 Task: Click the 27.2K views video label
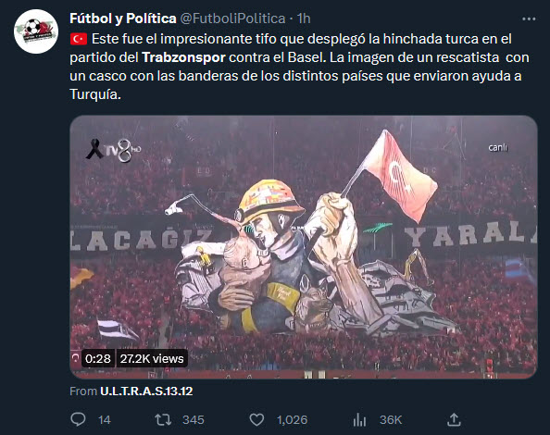152,358
